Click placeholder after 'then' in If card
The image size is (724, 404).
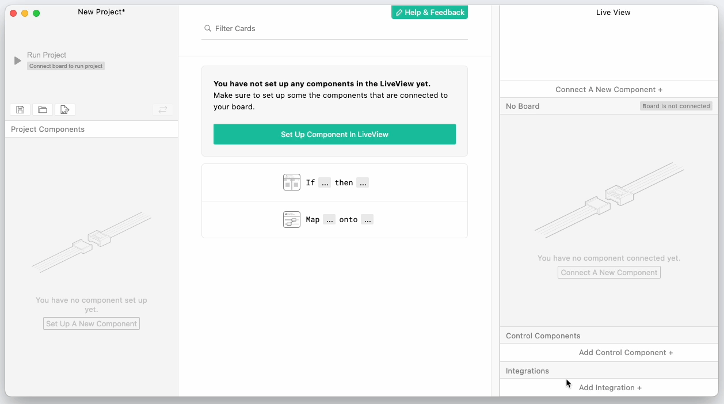[363, 182]
